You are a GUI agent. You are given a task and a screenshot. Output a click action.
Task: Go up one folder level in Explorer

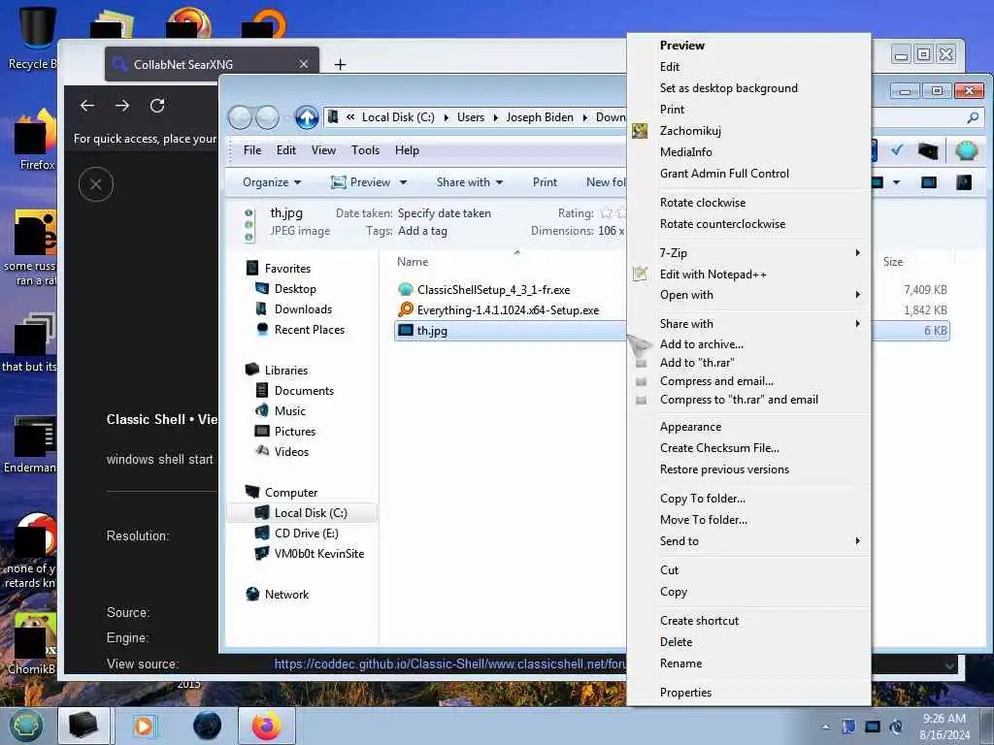[307, 117]
